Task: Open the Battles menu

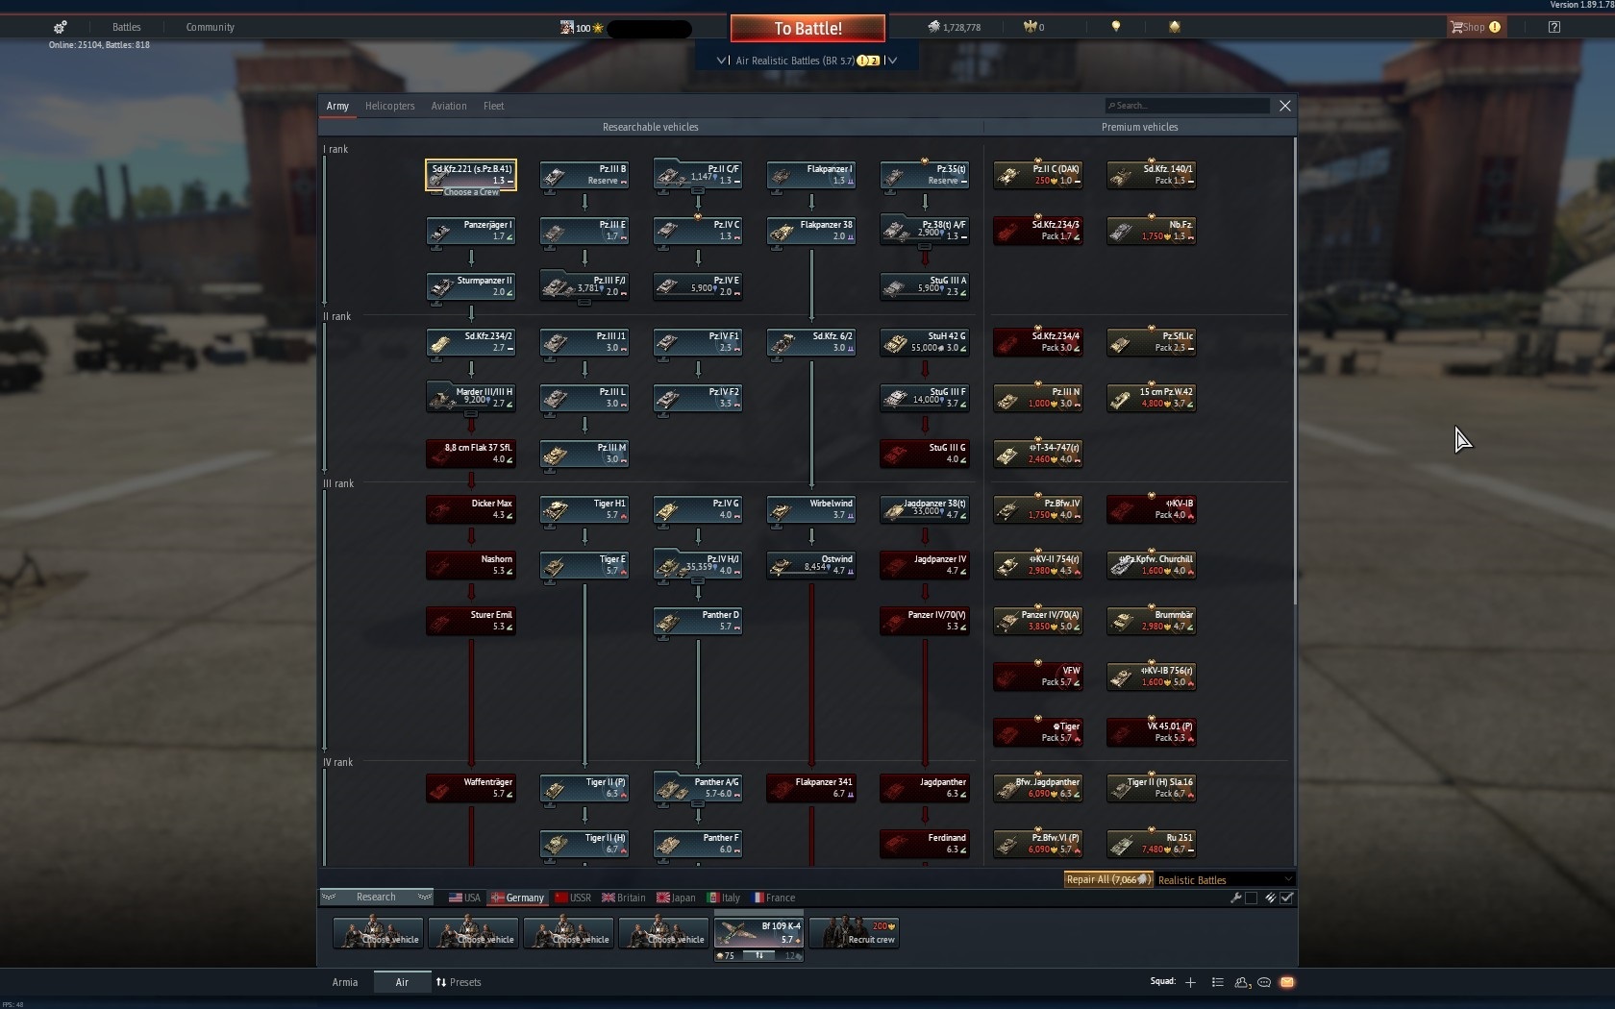Action: (x=126, y=27)
